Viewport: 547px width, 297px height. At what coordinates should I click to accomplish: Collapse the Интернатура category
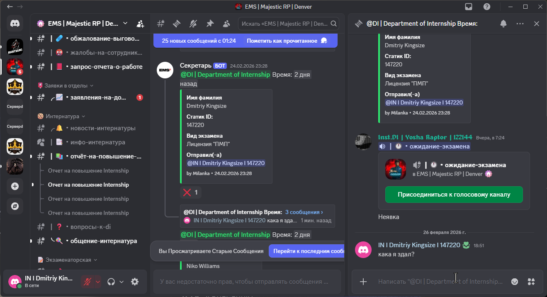(x=61, y=116)
